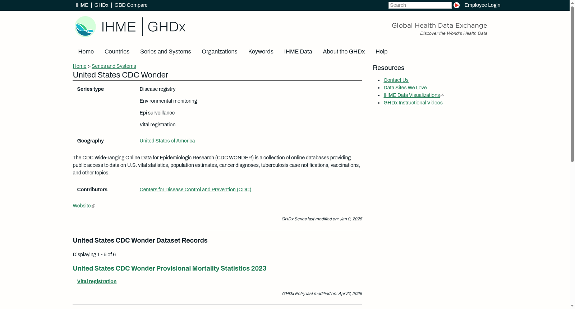Image resolution: width=575 pixels, height=309 pixels.
Task: Click 'Global Health Data Exchange' tagline text
Action: [x=439, y=25]
